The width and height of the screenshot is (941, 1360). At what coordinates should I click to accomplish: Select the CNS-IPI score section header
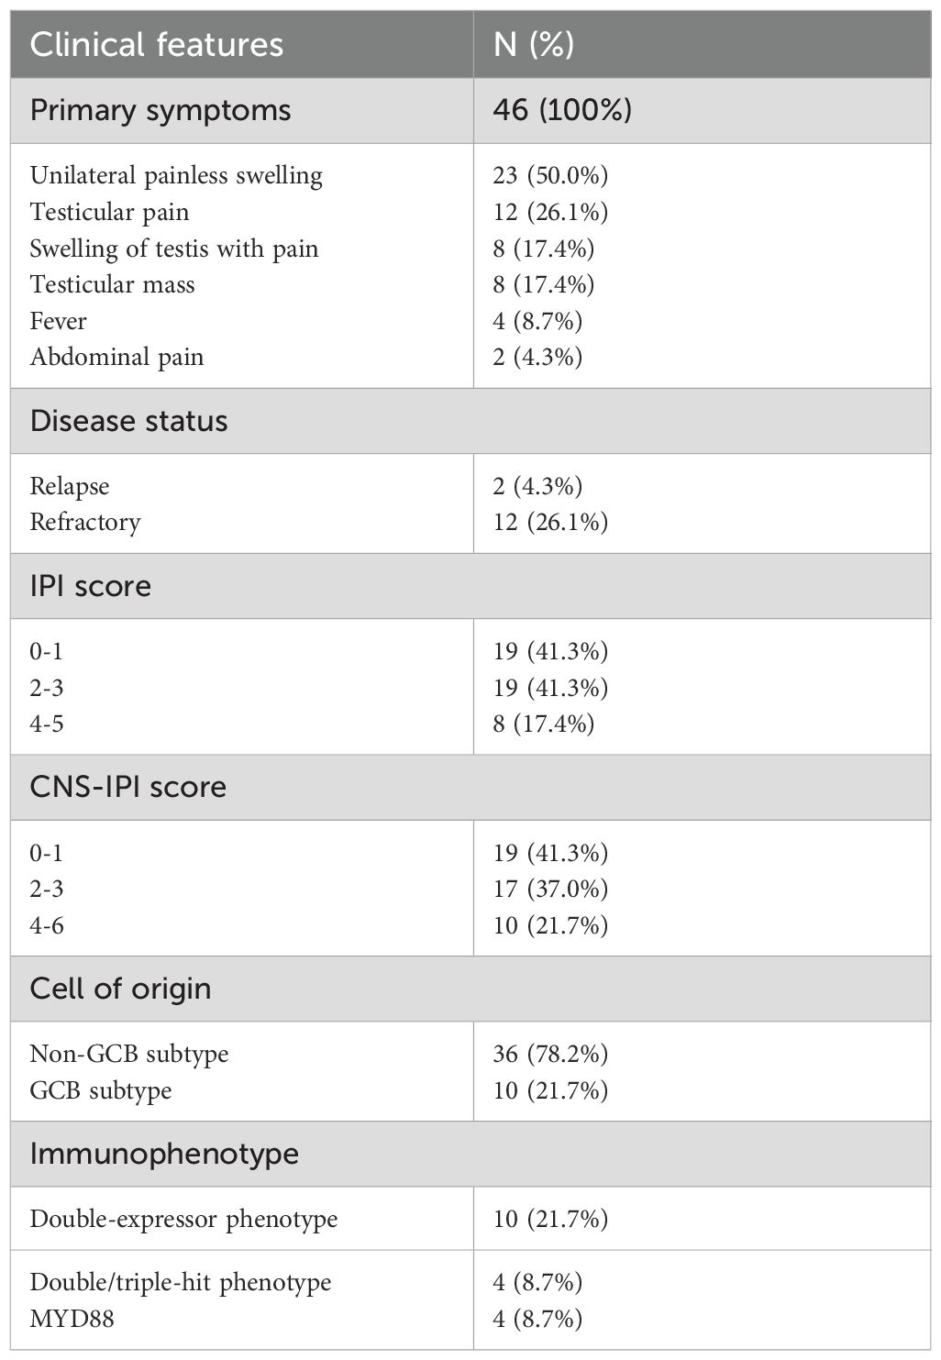pyautogui.click(x=127, y=788)
